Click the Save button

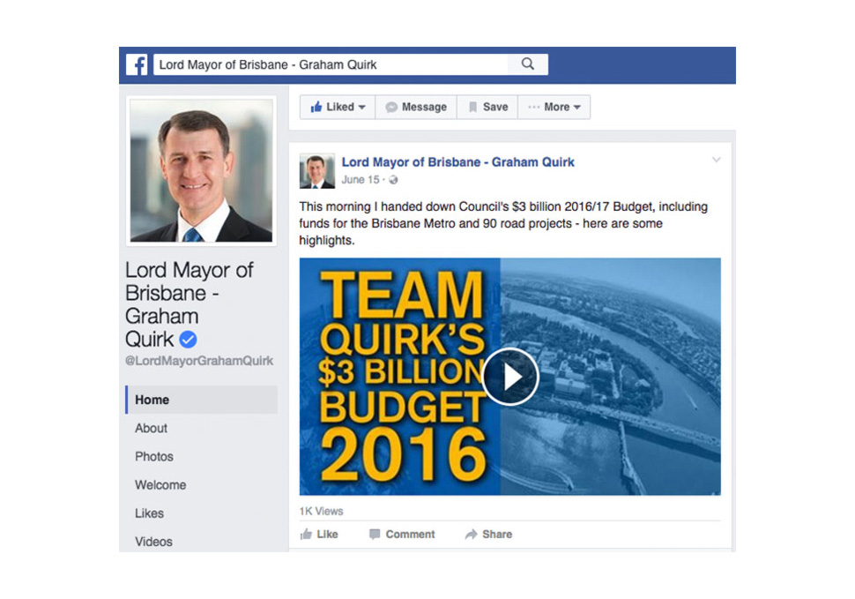[x=488, y=107]
